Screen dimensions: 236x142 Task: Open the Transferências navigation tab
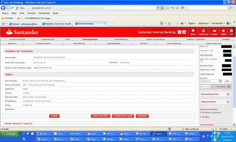90,39
